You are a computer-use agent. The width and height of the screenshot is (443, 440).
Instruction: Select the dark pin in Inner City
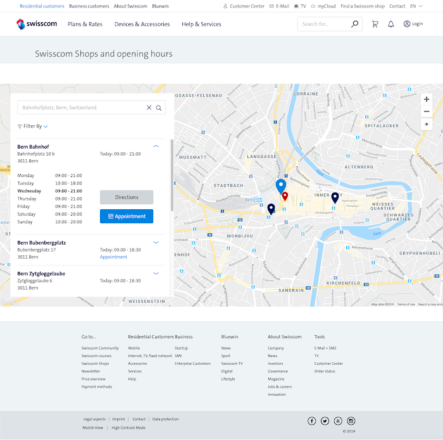(x=335, y=198)
